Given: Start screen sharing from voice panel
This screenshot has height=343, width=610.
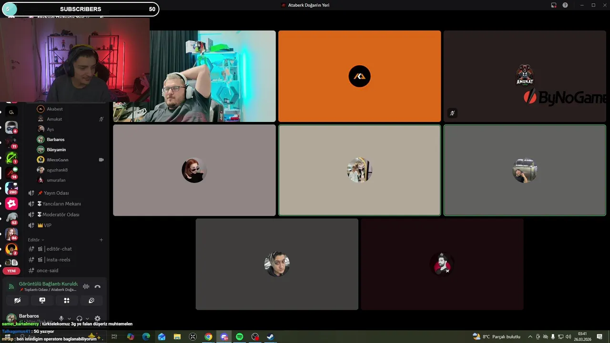Looking at the screenshot, I should coord(42,300).
